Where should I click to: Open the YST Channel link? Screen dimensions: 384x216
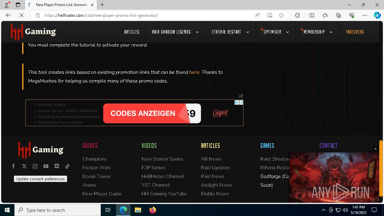pyautogui.click(x=156, y=185)
